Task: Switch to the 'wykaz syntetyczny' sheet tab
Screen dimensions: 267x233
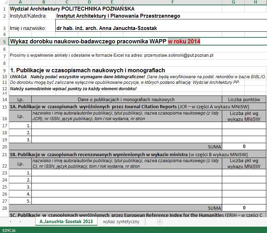Action: click(x=121, y=222)
